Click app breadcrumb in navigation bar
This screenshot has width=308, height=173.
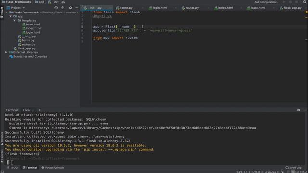pyautogui.click(x=39, y=2)
